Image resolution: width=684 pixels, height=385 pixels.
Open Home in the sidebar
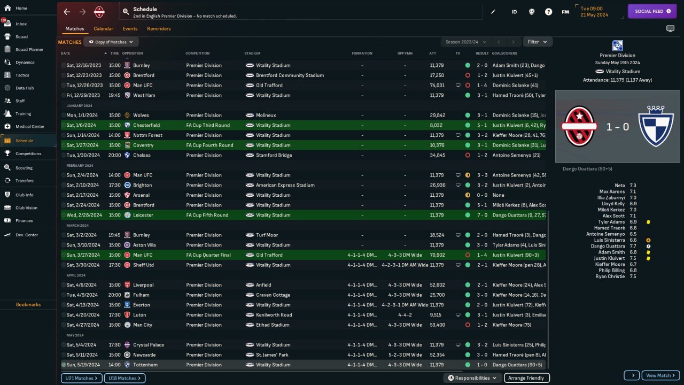28,8
